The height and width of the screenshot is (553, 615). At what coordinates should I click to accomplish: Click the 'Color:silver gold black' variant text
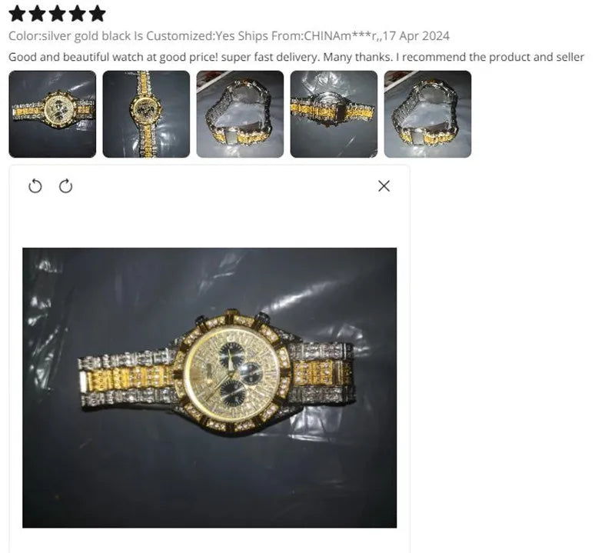coord(69,36)
